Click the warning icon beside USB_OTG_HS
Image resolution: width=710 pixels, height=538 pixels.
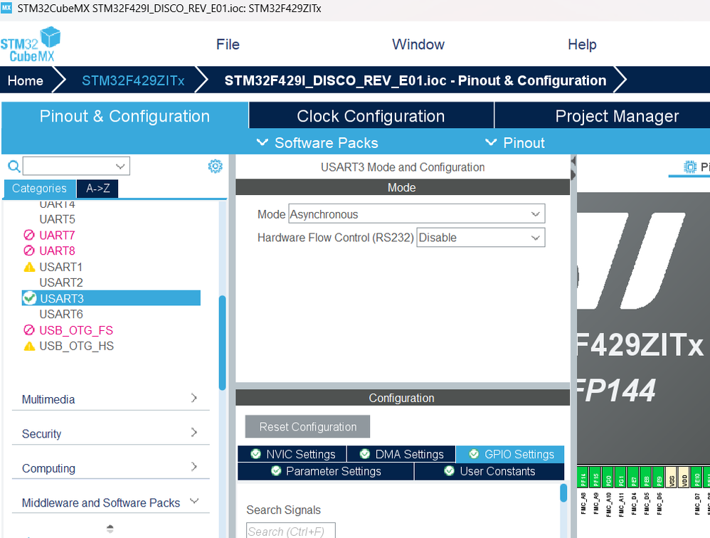point(29,347)
